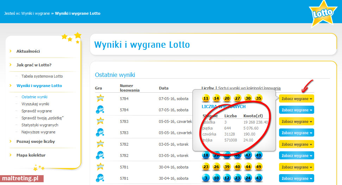Click blue ball number 3
342x185 pixels.
(x=206, y=178)
